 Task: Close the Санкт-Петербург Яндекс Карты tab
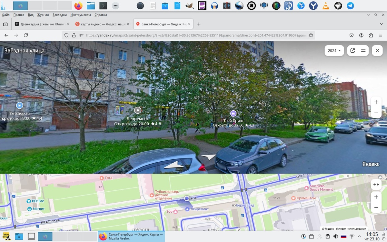189,24
